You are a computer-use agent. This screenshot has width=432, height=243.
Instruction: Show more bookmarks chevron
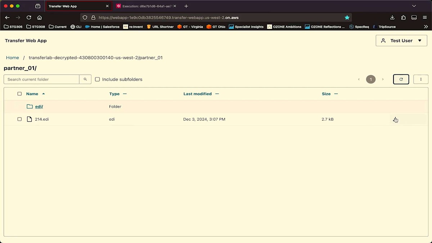(426, 27)
